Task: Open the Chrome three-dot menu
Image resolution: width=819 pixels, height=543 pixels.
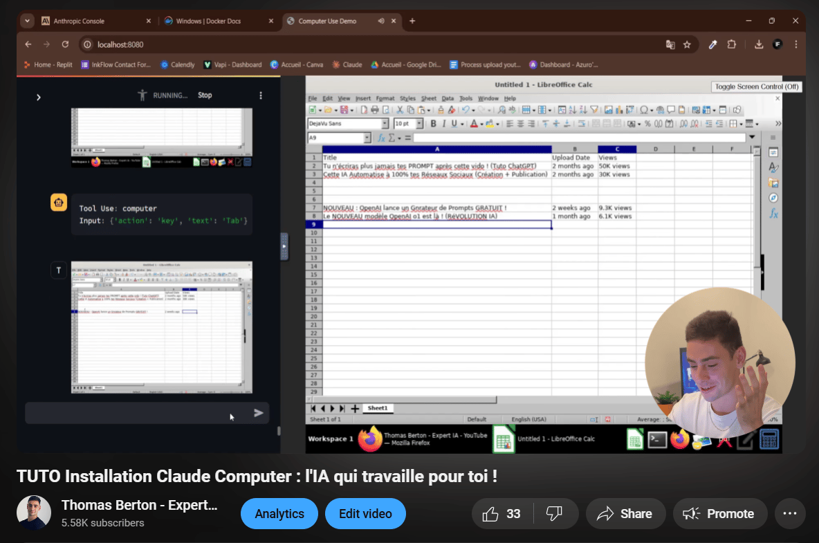Action: (x=796, y=44)
